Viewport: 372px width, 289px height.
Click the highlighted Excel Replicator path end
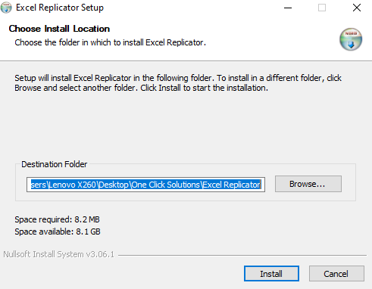tap(231, 185)
